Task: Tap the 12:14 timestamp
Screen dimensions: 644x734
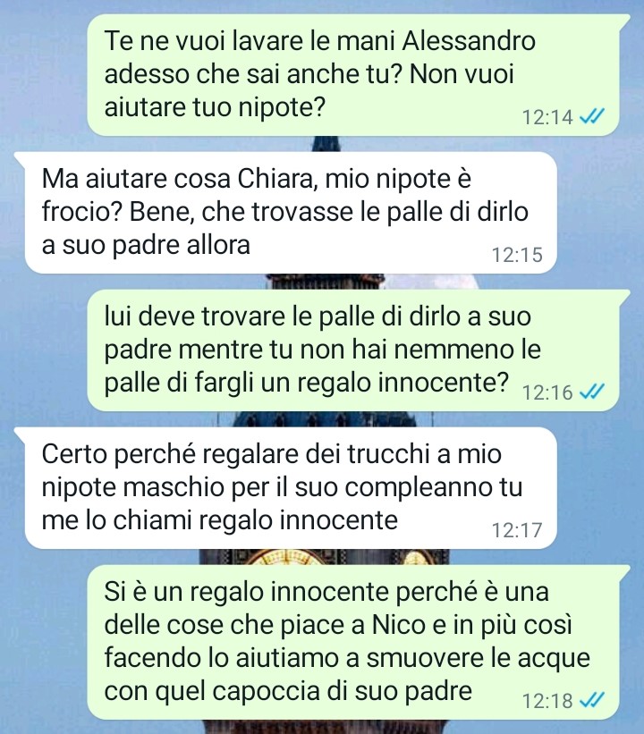Action: click(547, 117)
